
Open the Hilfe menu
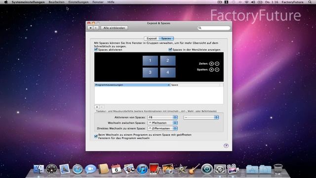click(x=111, y=2)
